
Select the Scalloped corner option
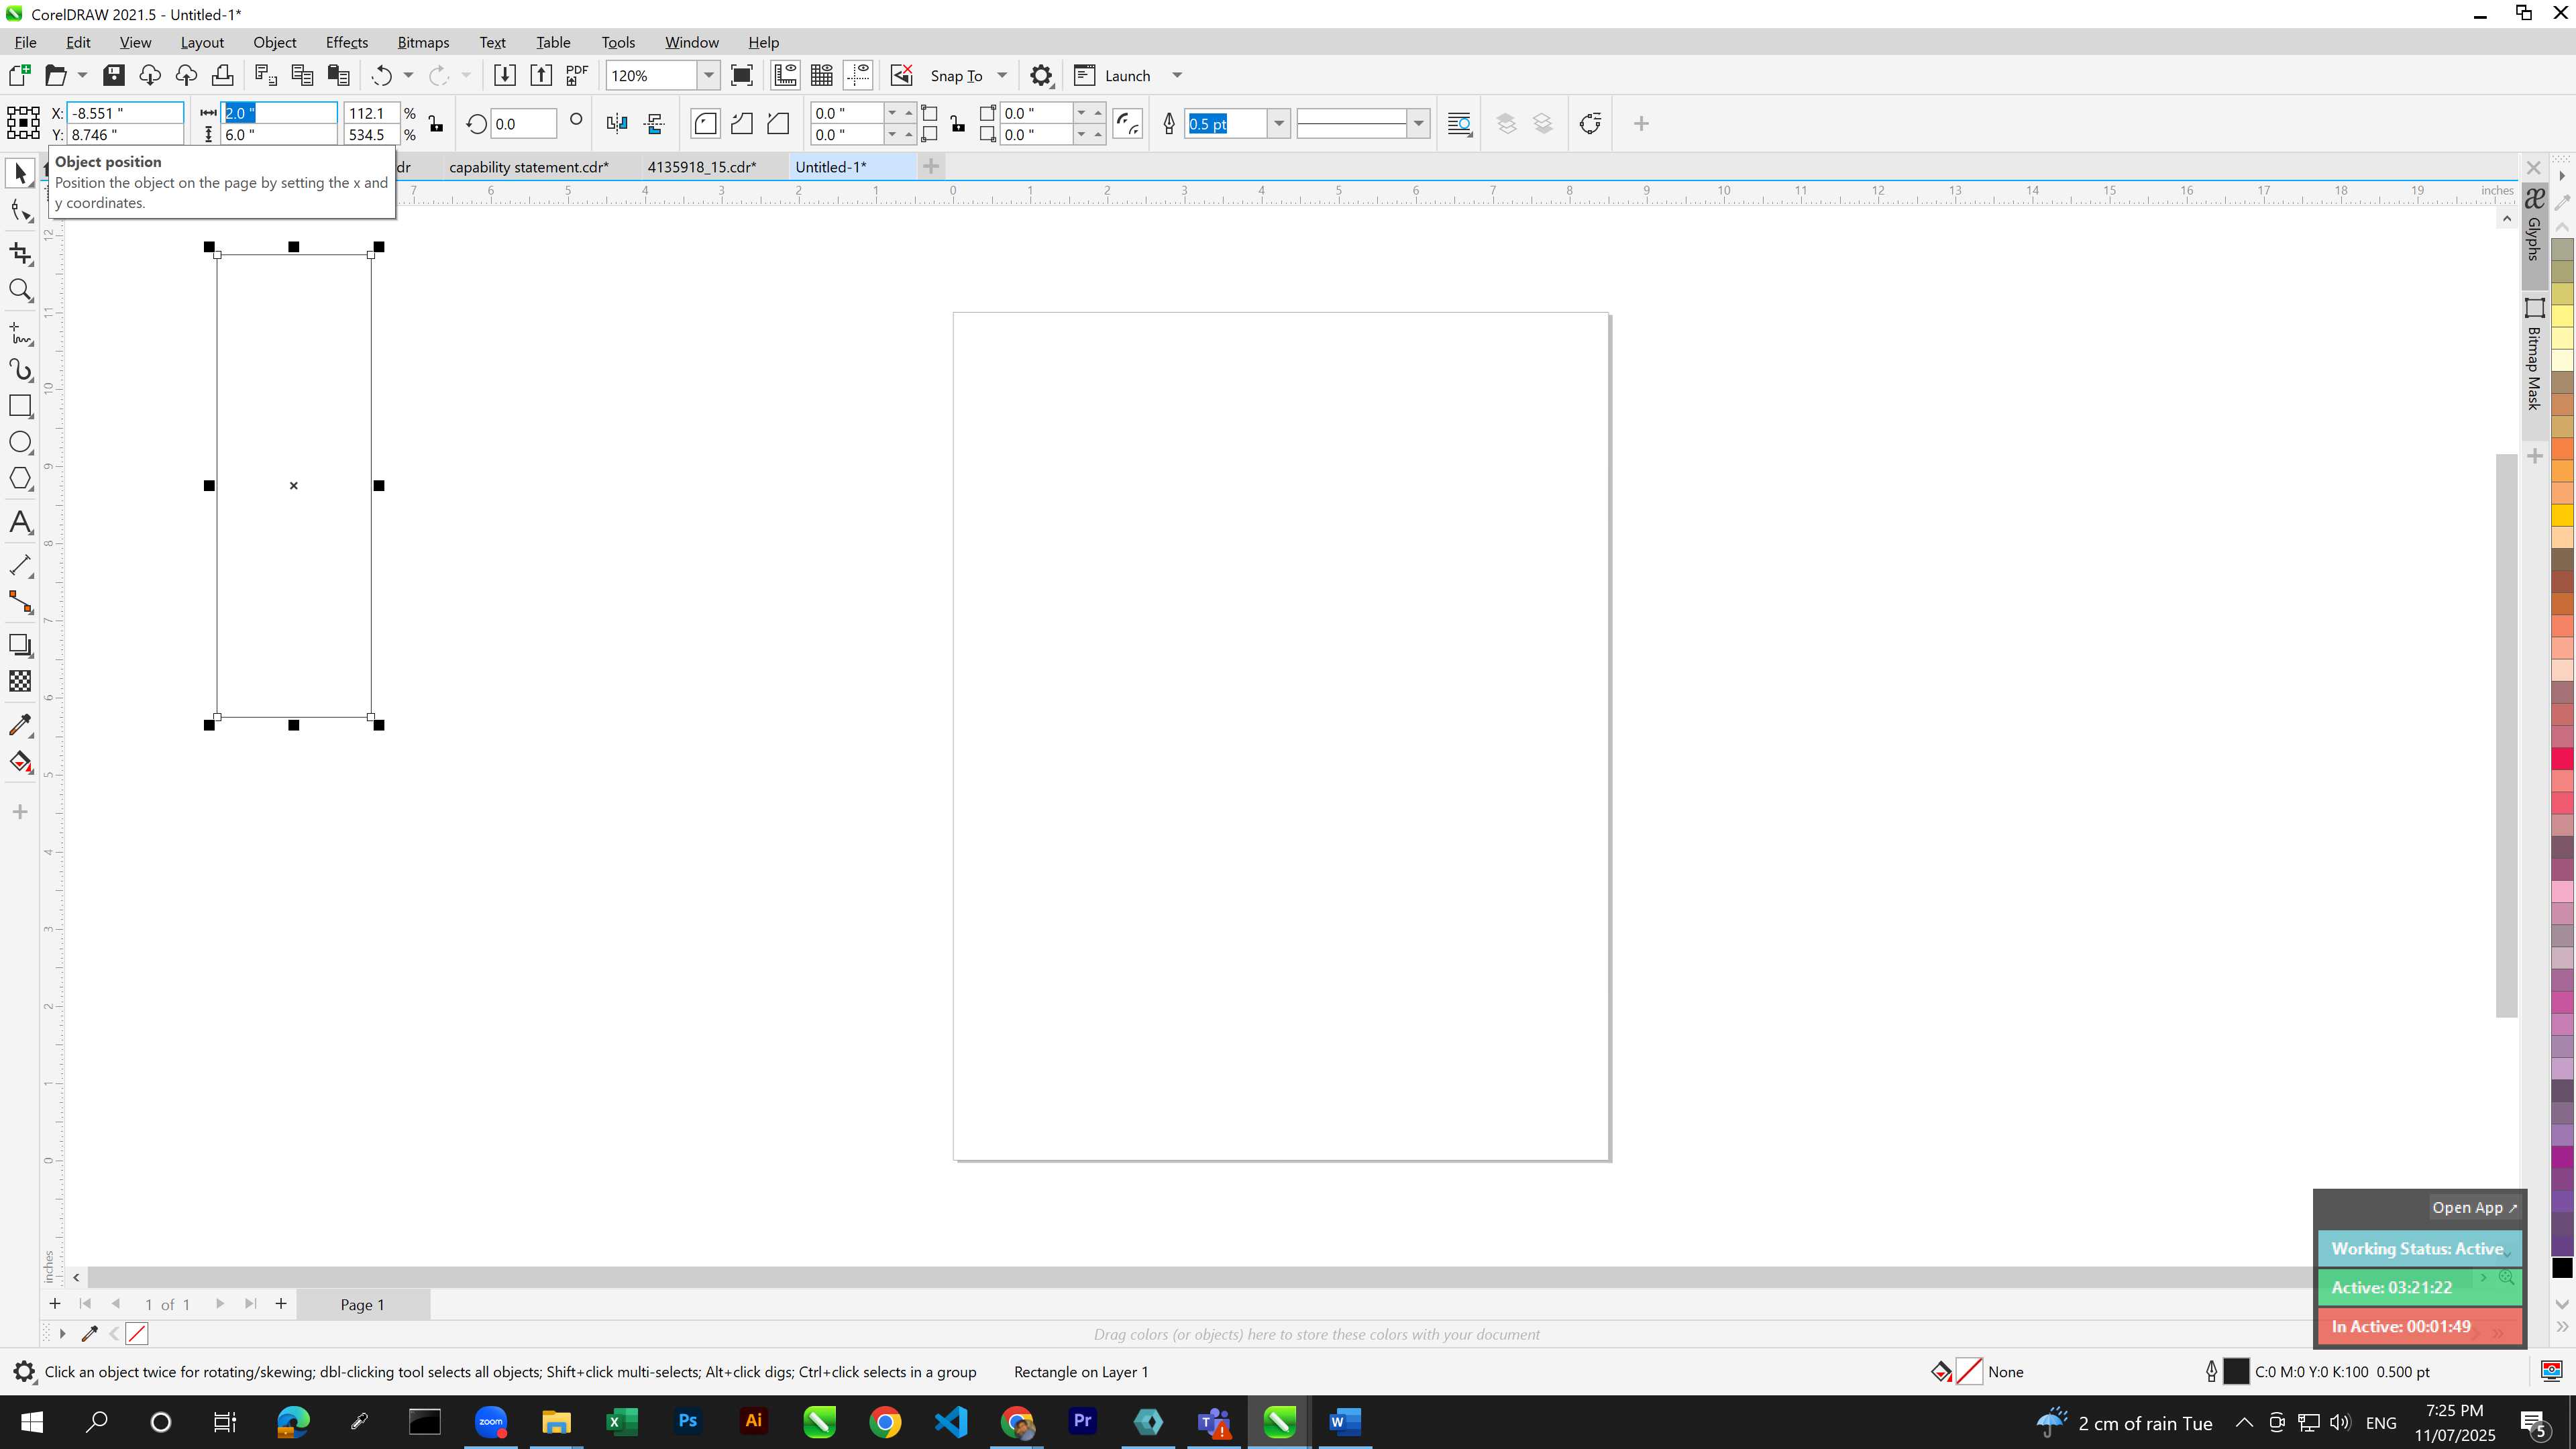[x=742, y=124]
